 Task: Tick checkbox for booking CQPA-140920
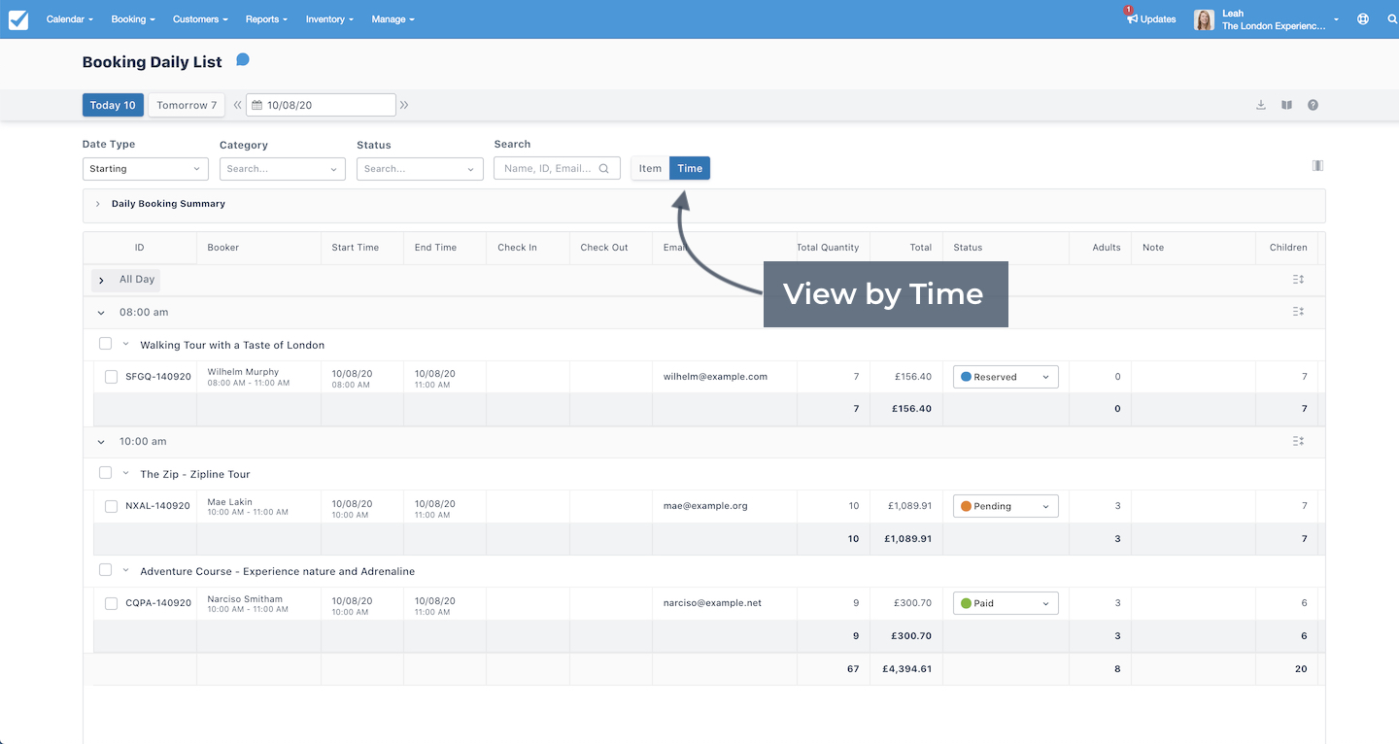click(x=111, y=603)
